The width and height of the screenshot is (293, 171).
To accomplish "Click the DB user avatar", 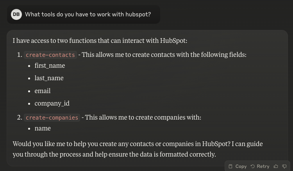I will pos(16,14).
